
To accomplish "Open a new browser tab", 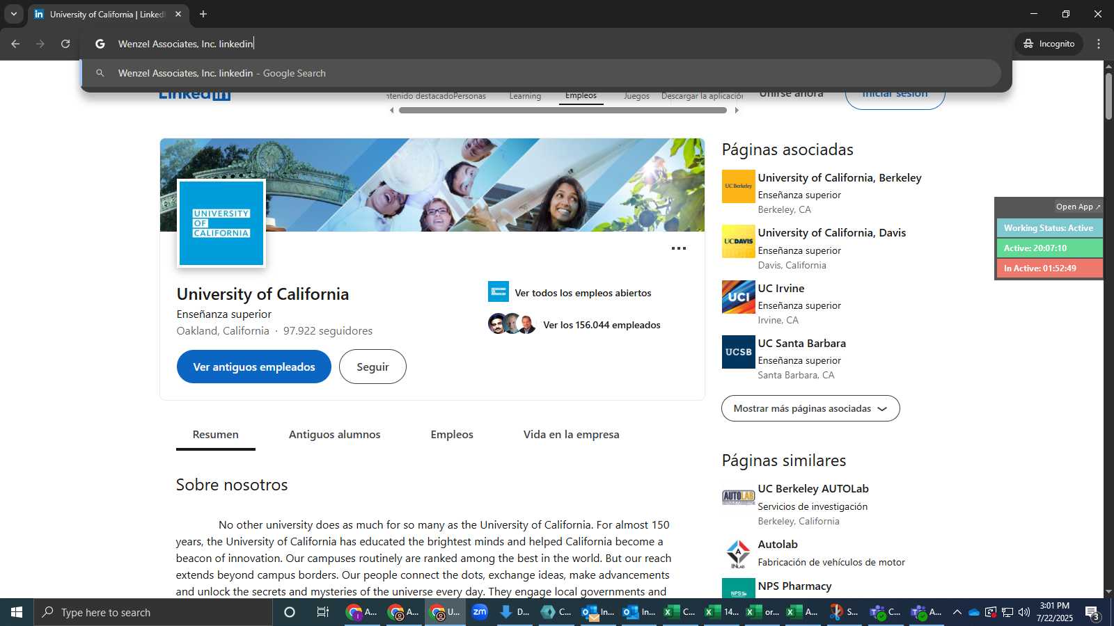I will (x=203, y=14).
